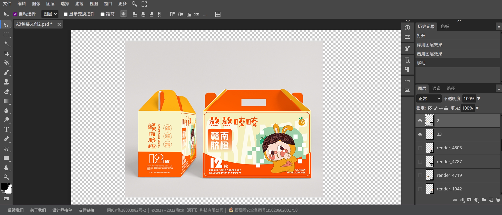The height and width of the screenshot is (215, 502).
Task: Open the 图层 auto-select dropdown
Action: pos(50,14)
